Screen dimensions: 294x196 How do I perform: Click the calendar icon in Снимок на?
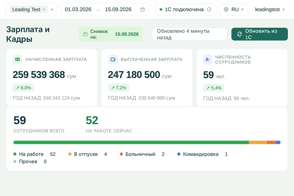[x=85, y=34]
